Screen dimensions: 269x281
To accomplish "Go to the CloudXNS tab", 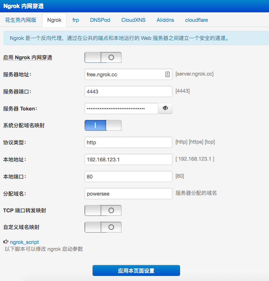I will [133, 20].
